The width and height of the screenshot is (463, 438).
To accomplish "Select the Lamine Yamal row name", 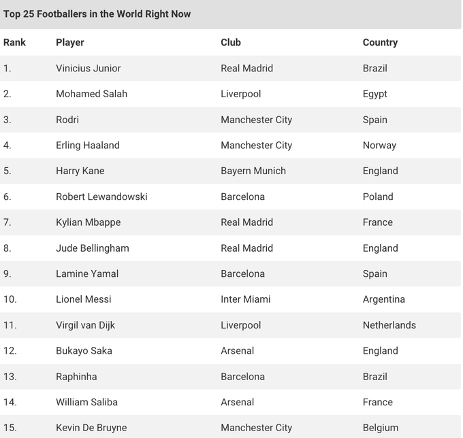I will click(x=87, y=274).
